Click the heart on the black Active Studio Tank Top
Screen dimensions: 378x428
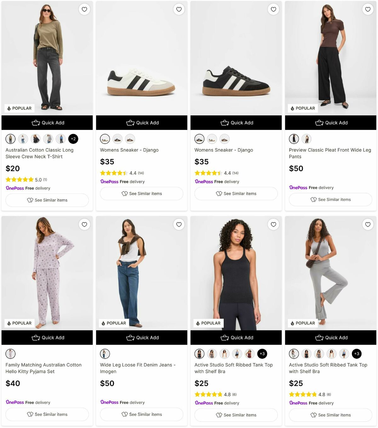(x=273, y=225)
